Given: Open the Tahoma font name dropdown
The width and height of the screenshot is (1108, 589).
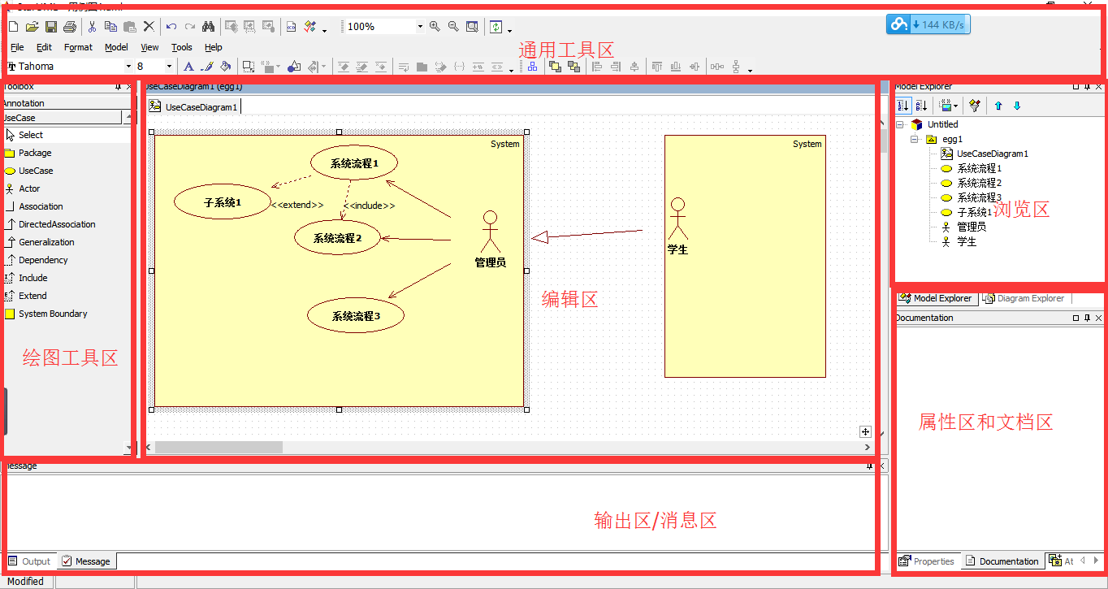Looking at the screenshot, I should (128, 67).
